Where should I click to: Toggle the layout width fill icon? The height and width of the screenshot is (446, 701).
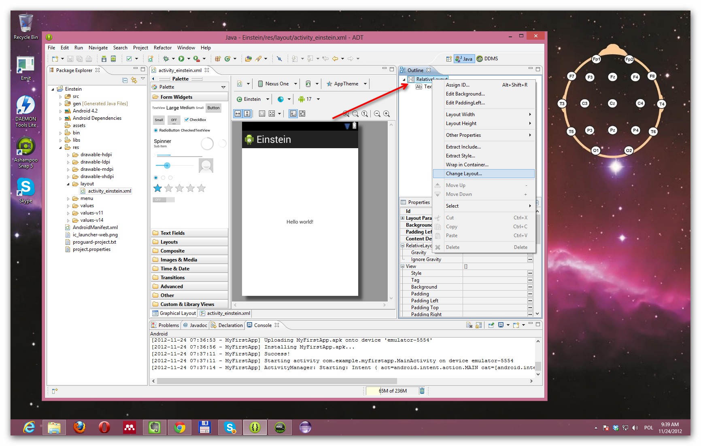(x=238, y=114)
